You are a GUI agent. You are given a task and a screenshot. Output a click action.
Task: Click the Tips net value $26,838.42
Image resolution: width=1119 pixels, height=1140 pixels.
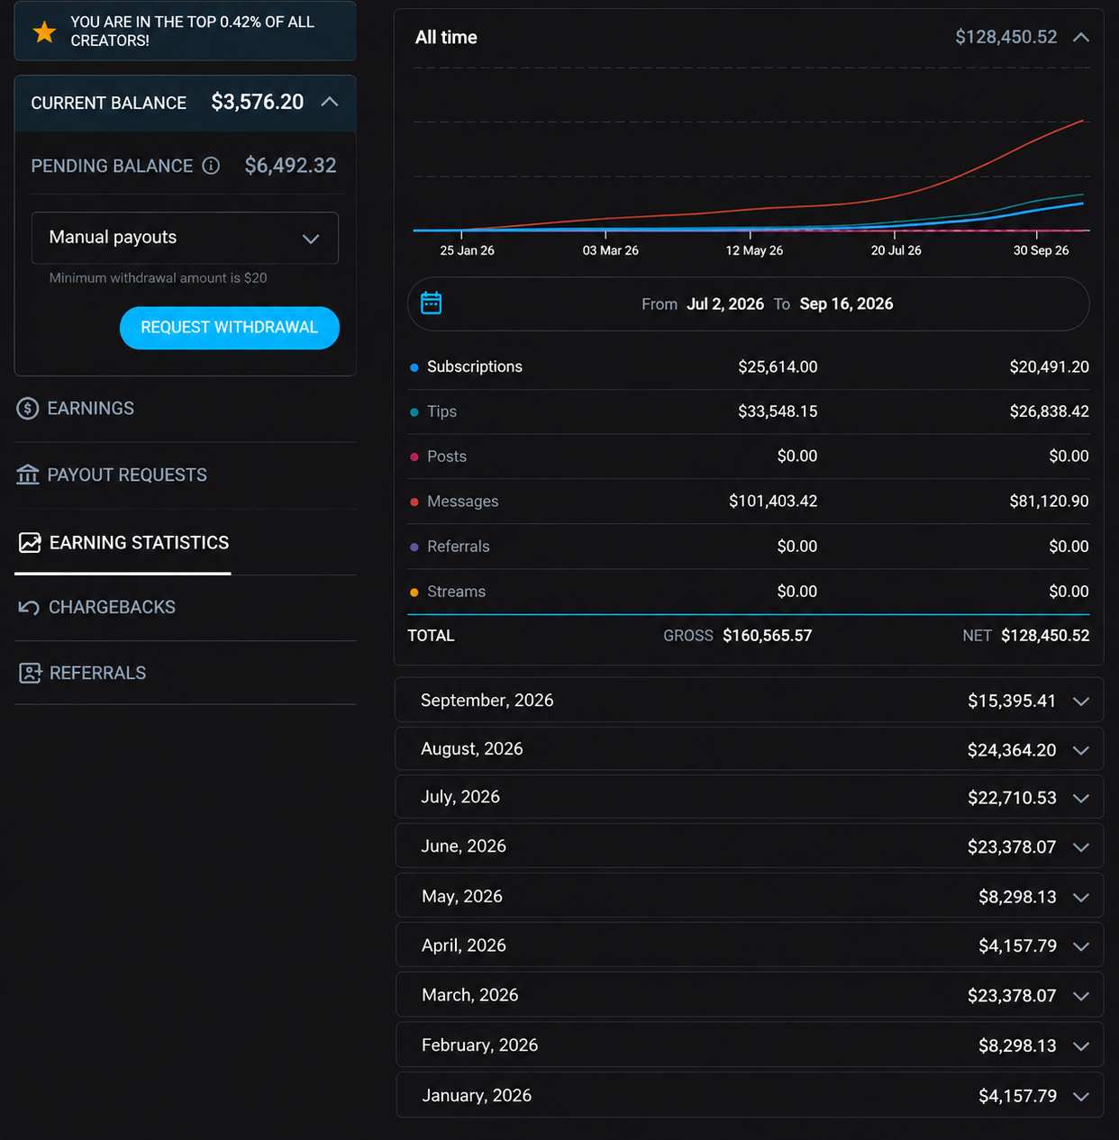(1049, 412)
